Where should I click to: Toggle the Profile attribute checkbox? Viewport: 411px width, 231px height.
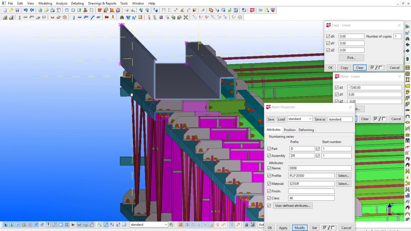point(269,176)
